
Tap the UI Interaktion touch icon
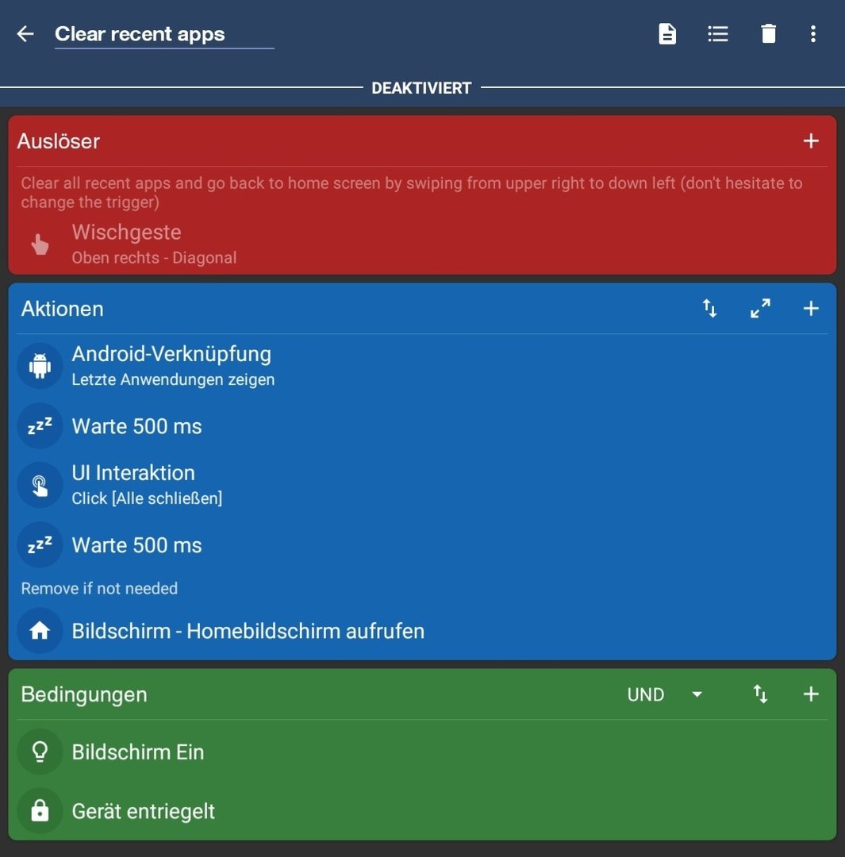coord(40,485)
